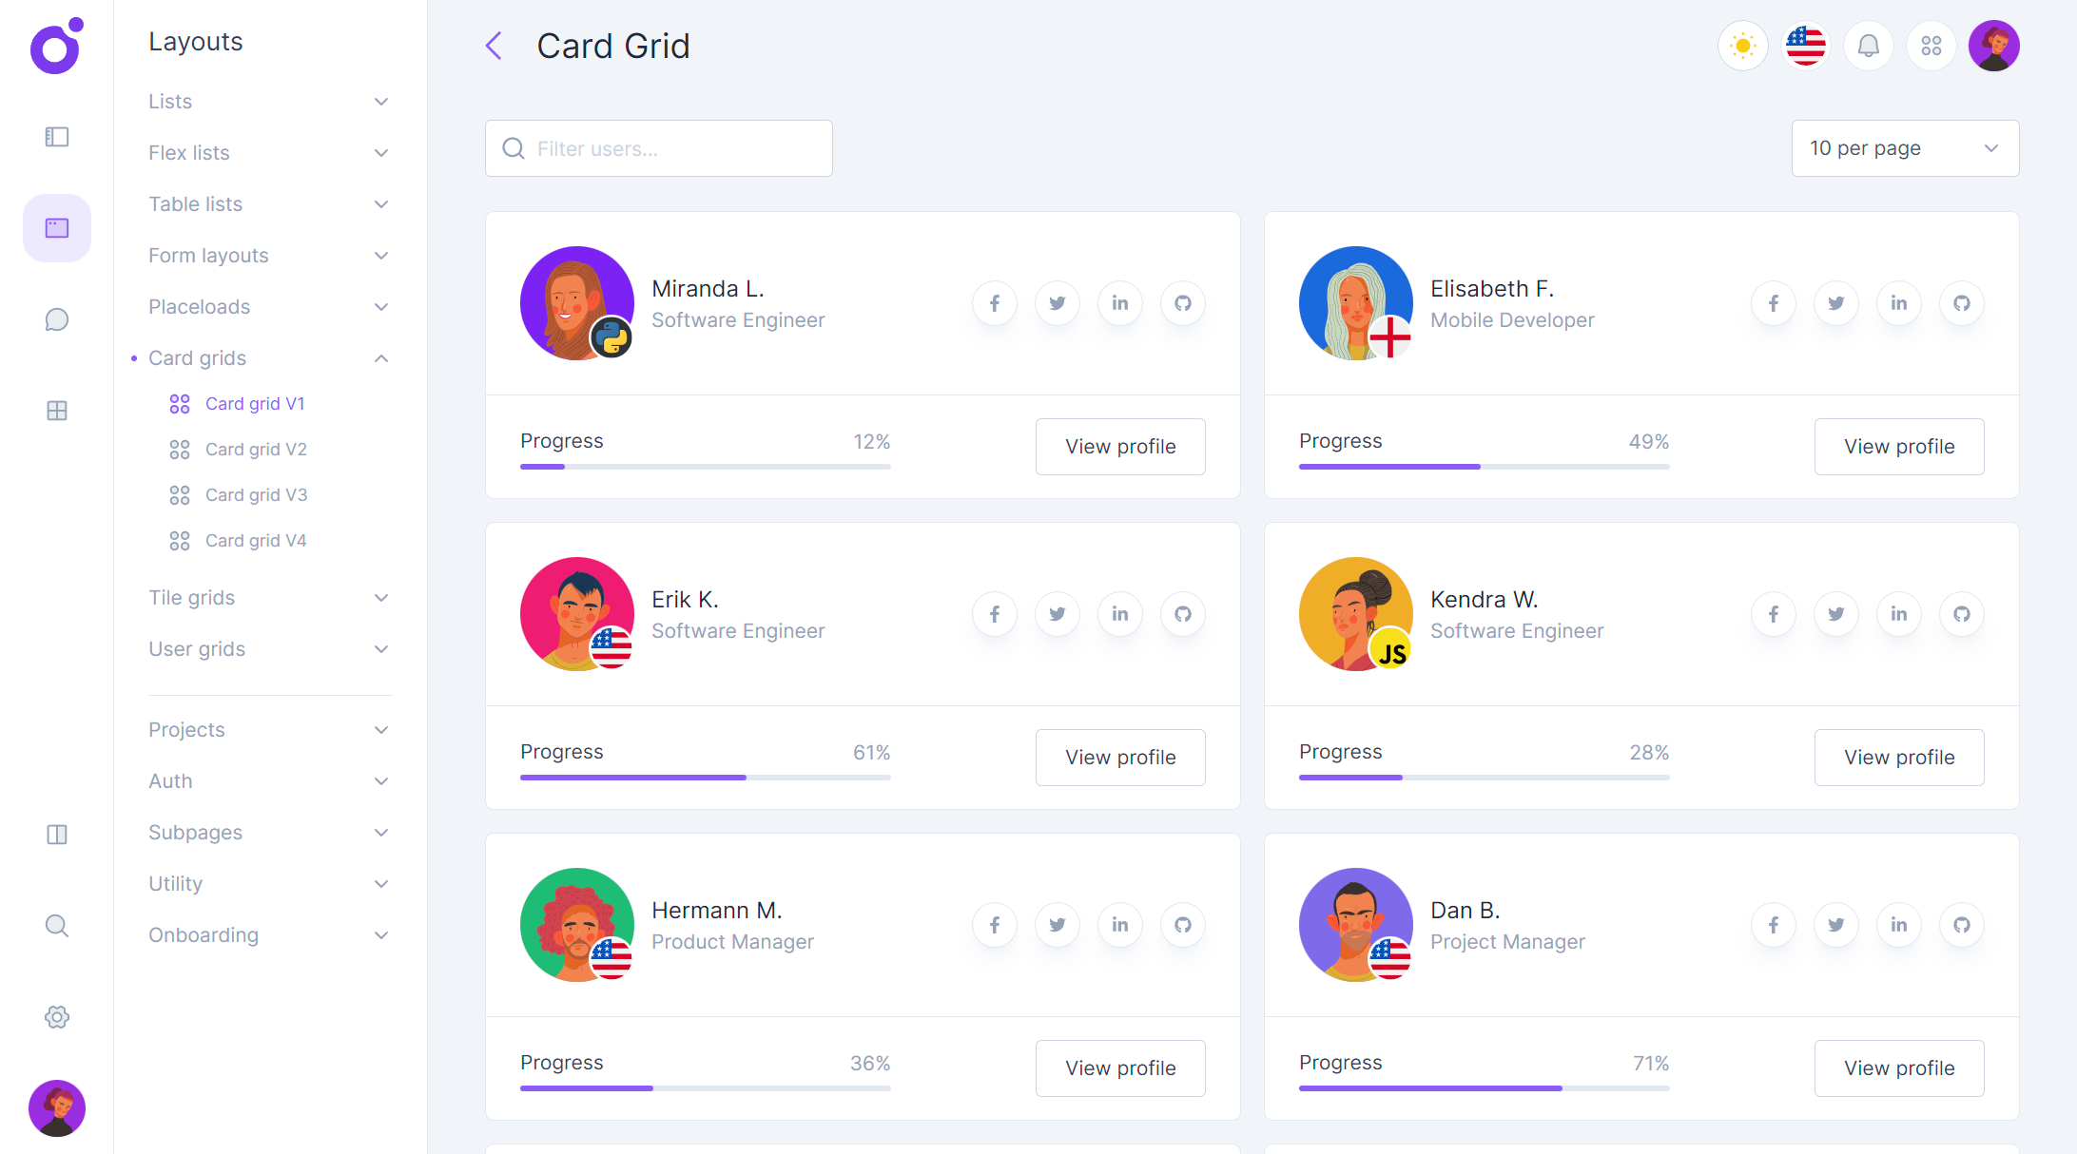
Task: Click Miranda L.'s Twitter icon
Action: (x=1057, y=302)
